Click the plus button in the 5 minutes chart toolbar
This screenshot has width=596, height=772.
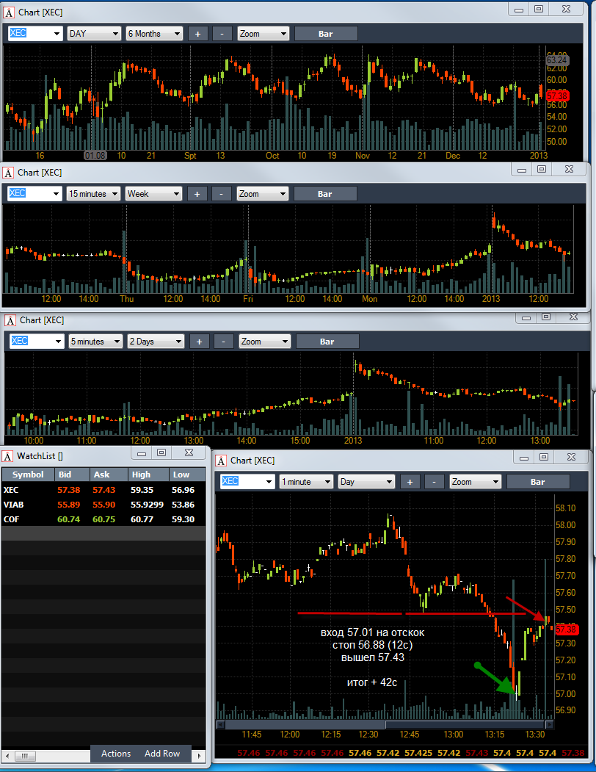(199, 342)
